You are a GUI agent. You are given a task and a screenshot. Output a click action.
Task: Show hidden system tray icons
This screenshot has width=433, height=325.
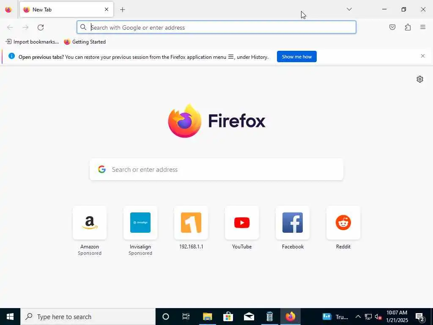358,317
